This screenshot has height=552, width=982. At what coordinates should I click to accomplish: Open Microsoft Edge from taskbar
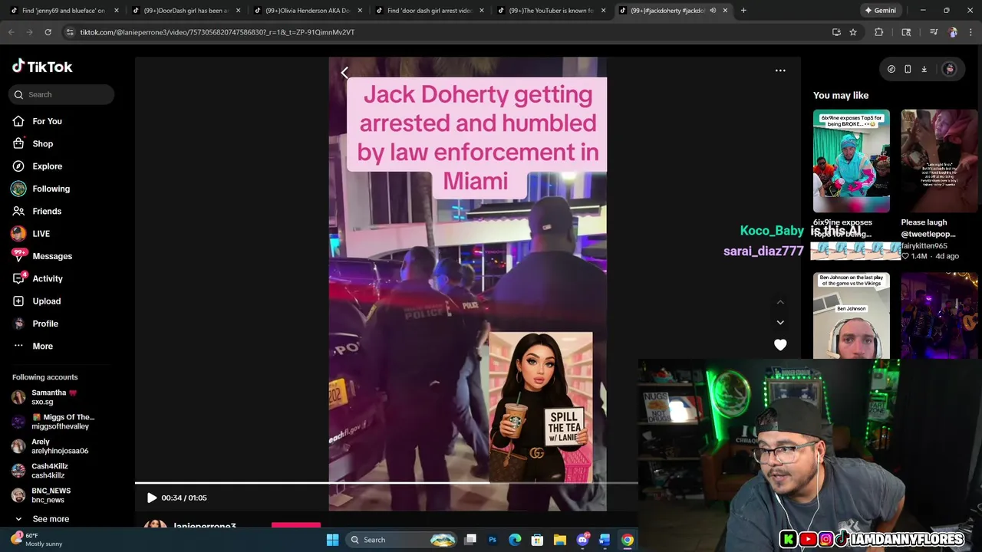(515, 540)
